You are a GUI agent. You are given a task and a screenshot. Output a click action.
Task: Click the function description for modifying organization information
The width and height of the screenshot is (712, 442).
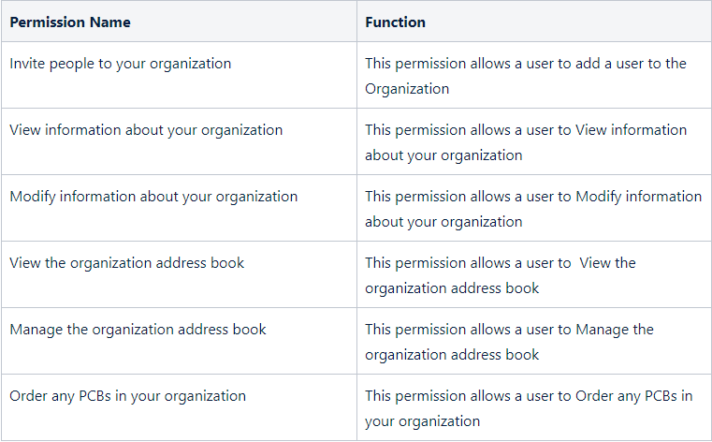pos(532,209)
